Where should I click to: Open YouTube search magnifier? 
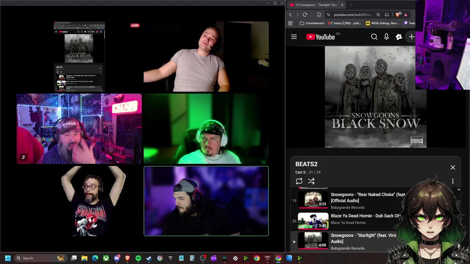click(x=374, y=37)
